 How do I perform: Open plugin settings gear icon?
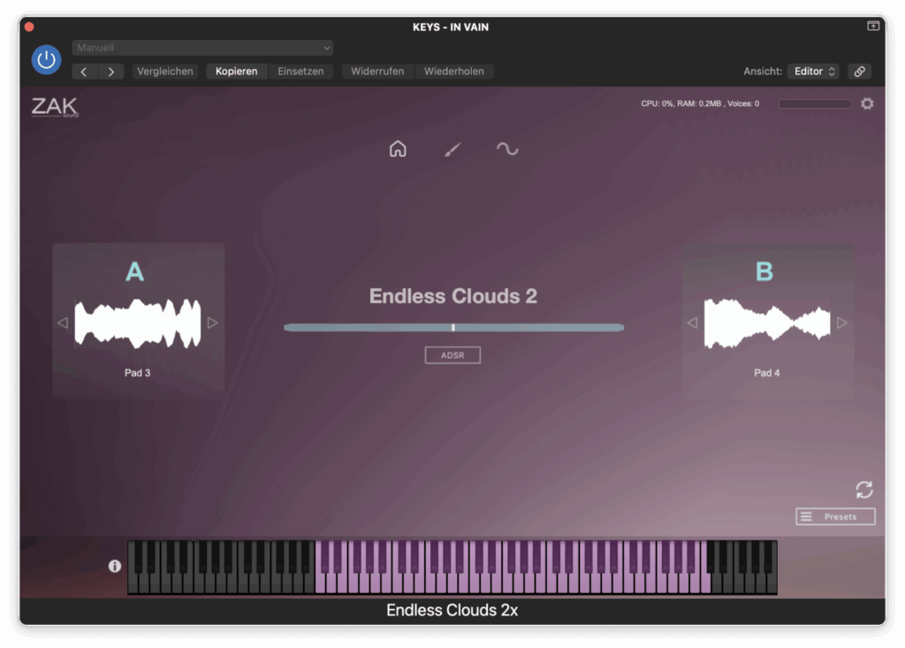tap(867, 103)
